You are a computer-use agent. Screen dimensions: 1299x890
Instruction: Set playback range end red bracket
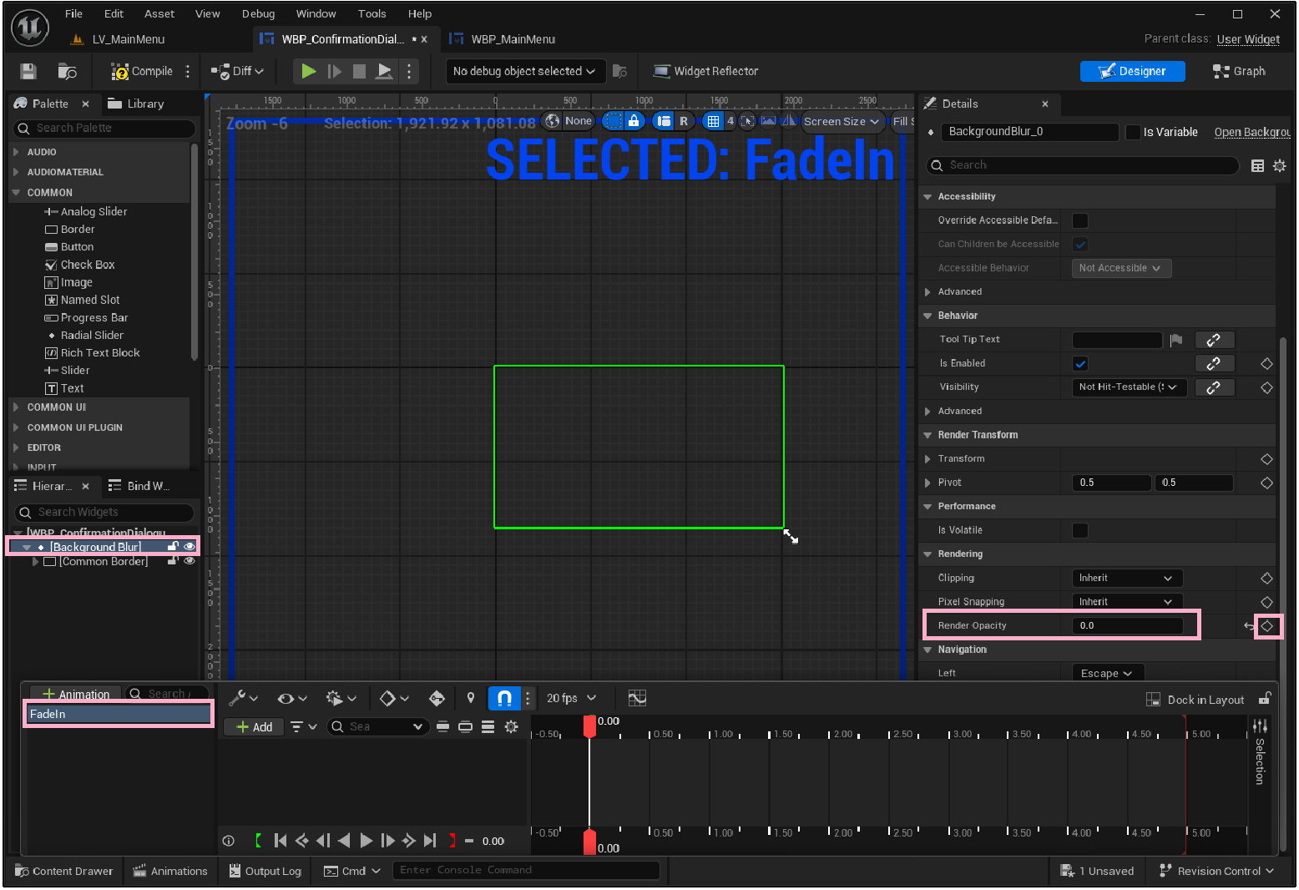pyautogui.click(x=452, y=841)
